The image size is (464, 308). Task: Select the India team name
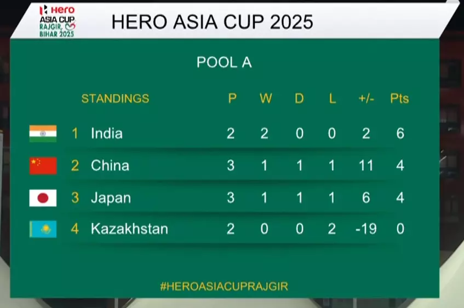tap(106, 133)
